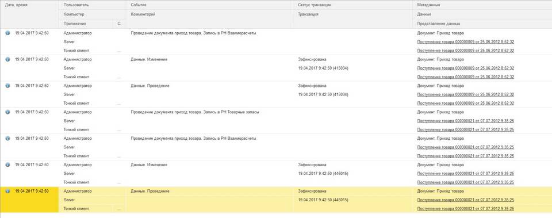Click Данные. Изменение event with transaction 446015
This screenshot has height=218, width=552.
point(149,165)
